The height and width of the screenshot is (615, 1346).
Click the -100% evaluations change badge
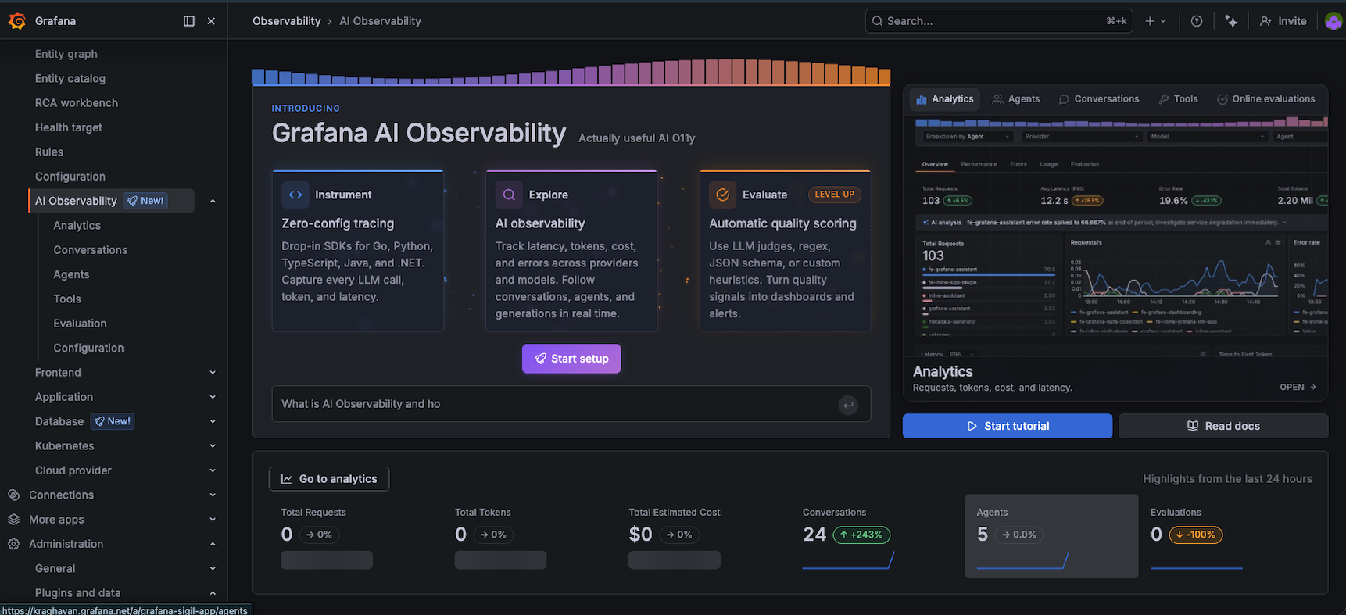1196,535
